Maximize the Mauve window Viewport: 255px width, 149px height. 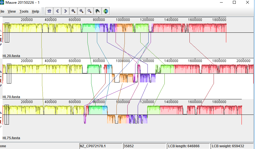234,2
